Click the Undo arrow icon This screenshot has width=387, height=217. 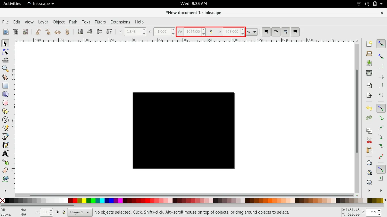(x=369, y=108)
